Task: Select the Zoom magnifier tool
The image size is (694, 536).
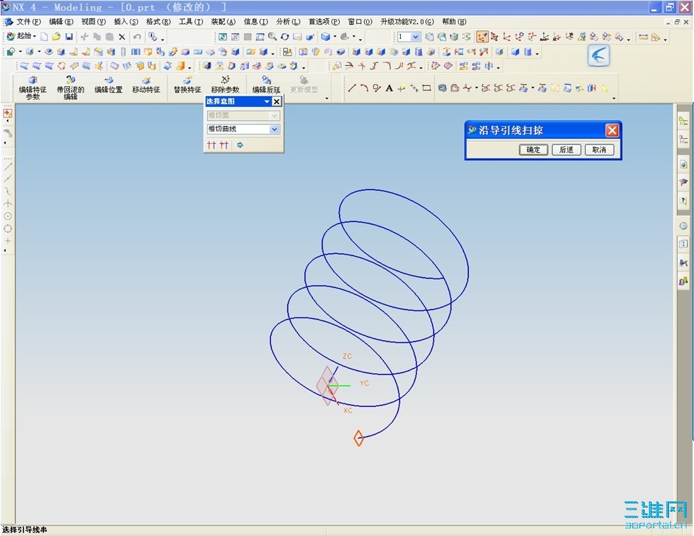Action: coord(272,37)
